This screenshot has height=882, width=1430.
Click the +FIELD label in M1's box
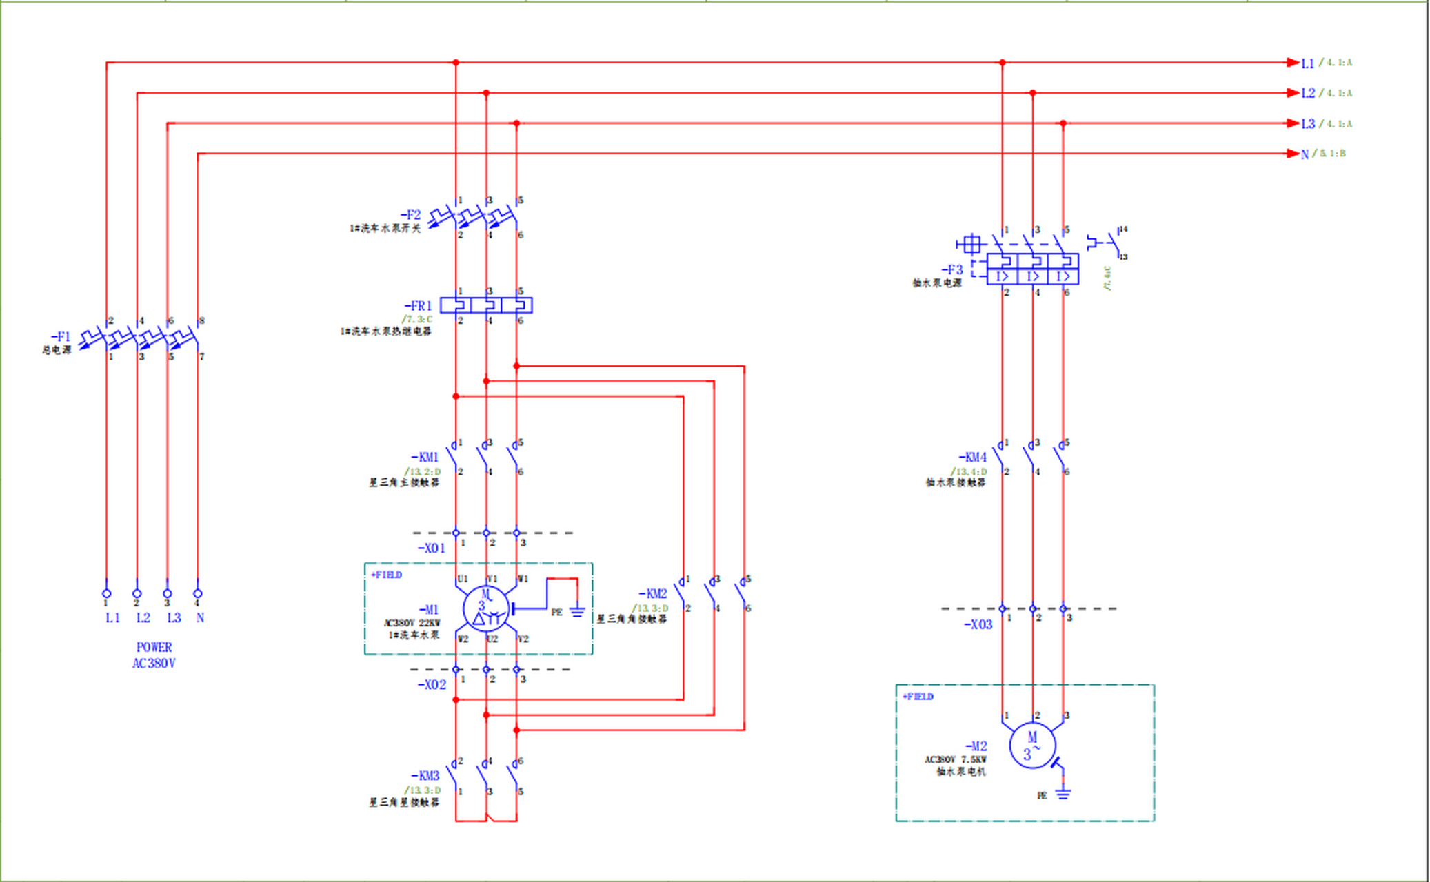click(x=386, y=575)
